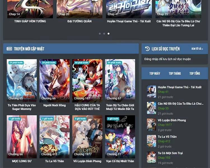
Task: Click the 59 phút trước time badge
Action: [x=114, y=63]
